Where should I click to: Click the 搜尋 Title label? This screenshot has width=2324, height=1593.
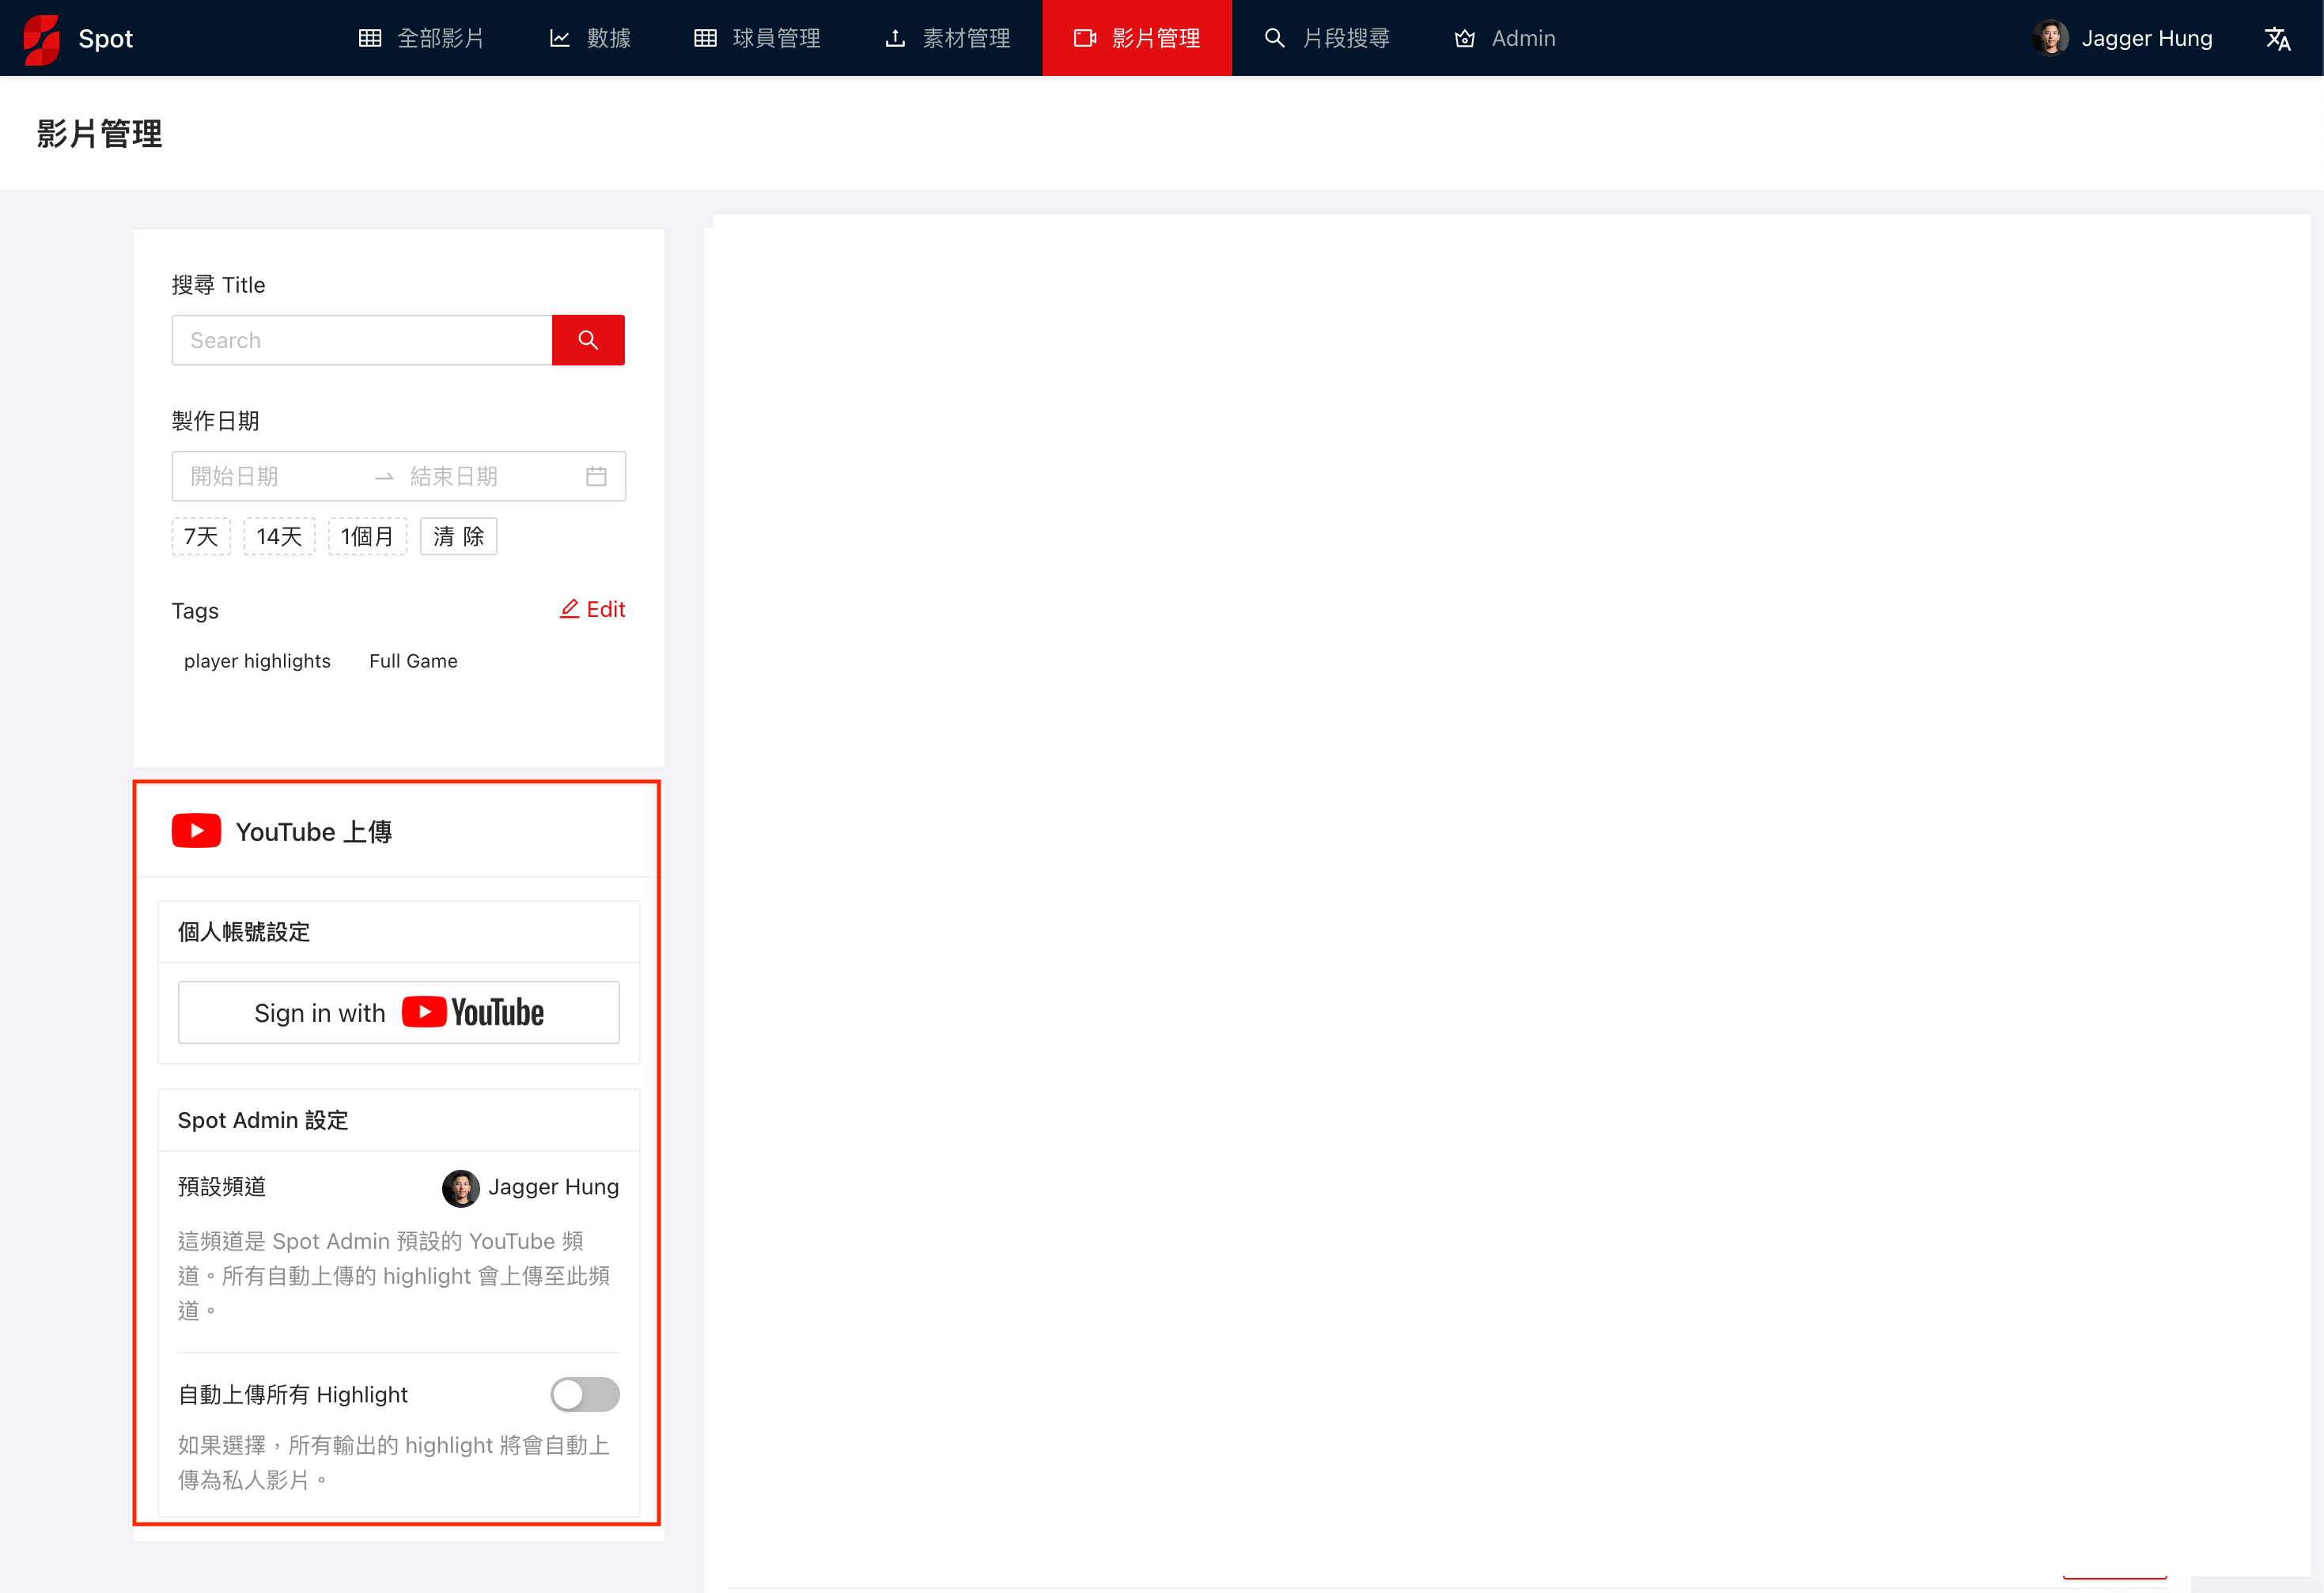218,285
